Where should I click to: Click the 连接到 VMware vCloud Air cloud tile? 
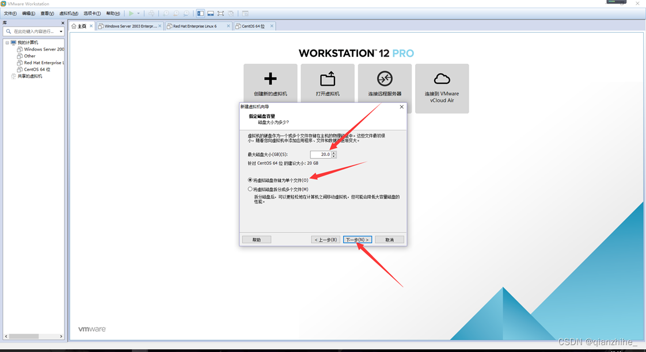point(442,89)
